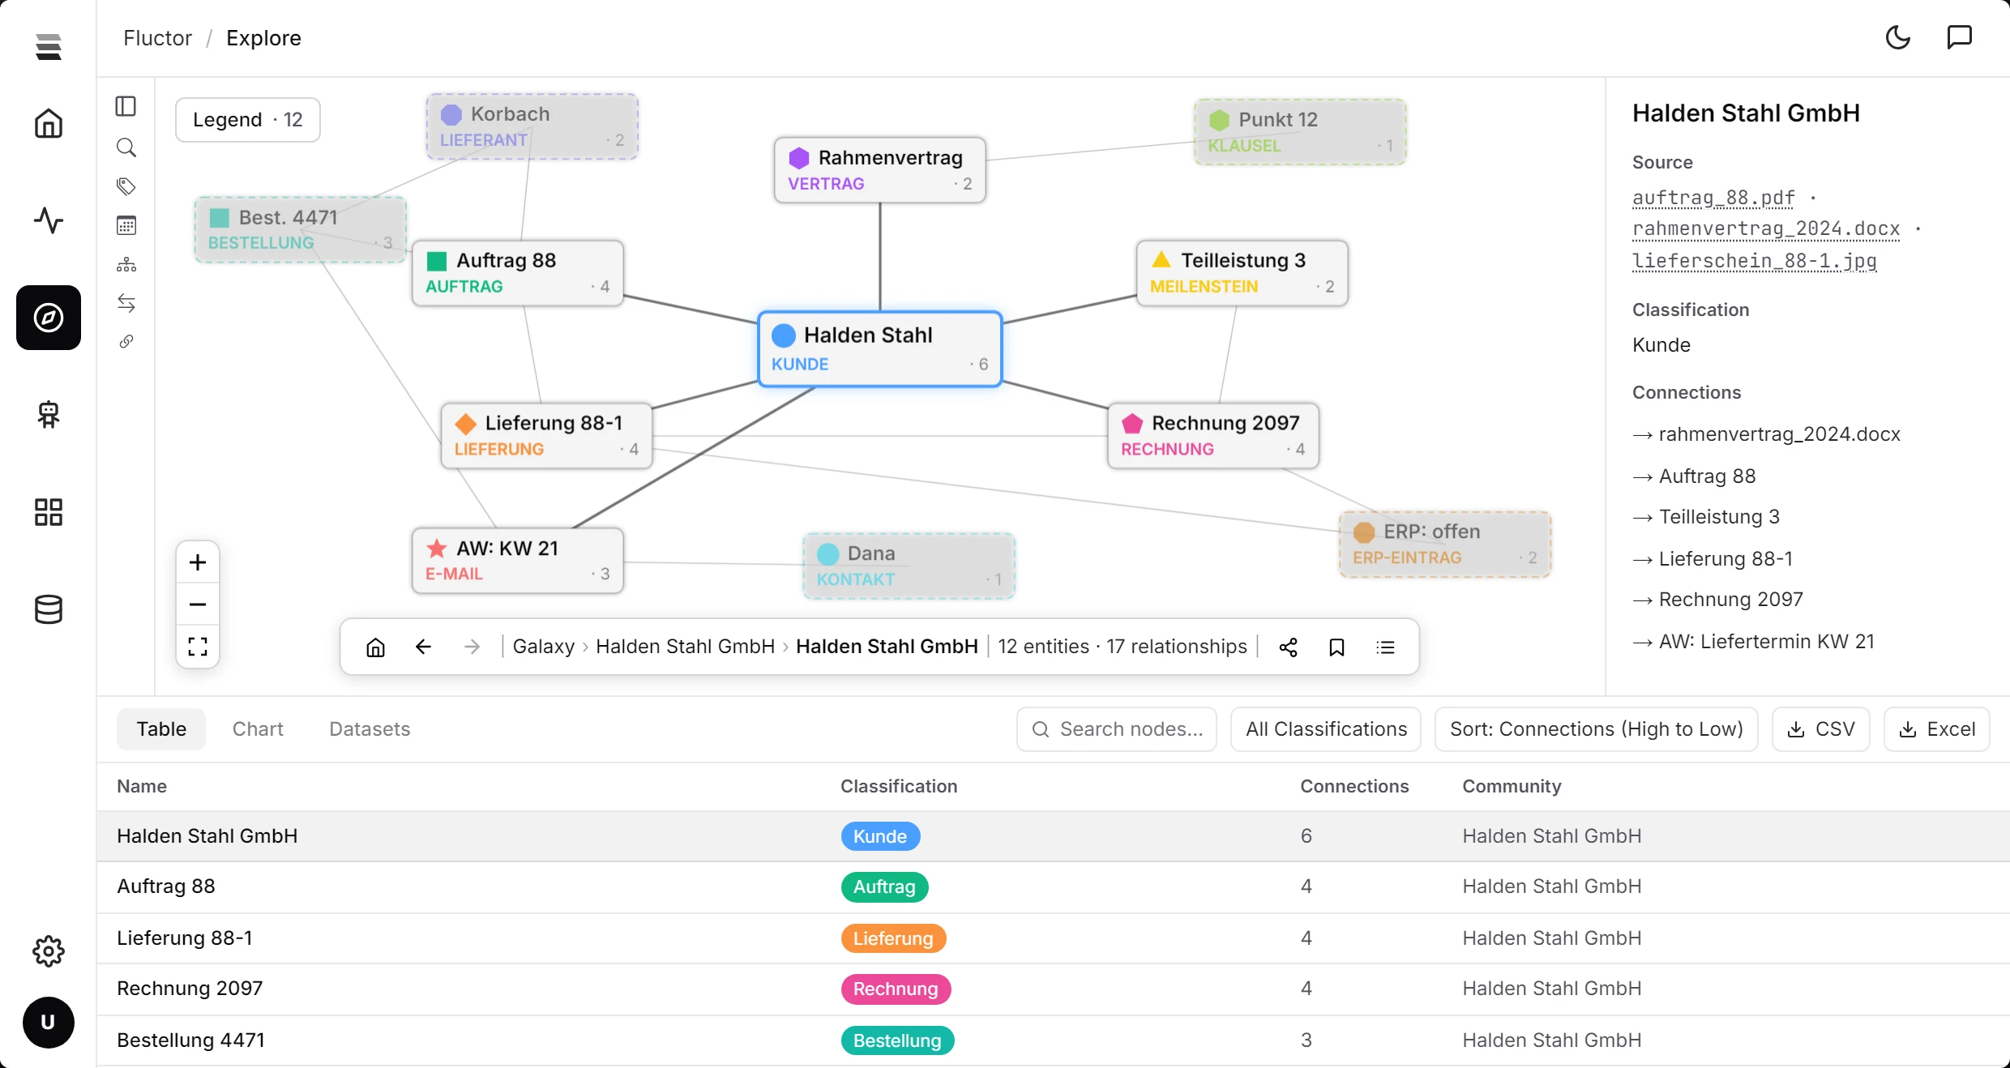
Task: Switch to the Chart tab
Action: click(258, 729)
